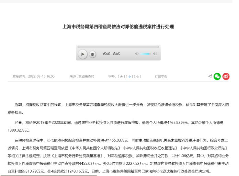Play the article audio

82,54
